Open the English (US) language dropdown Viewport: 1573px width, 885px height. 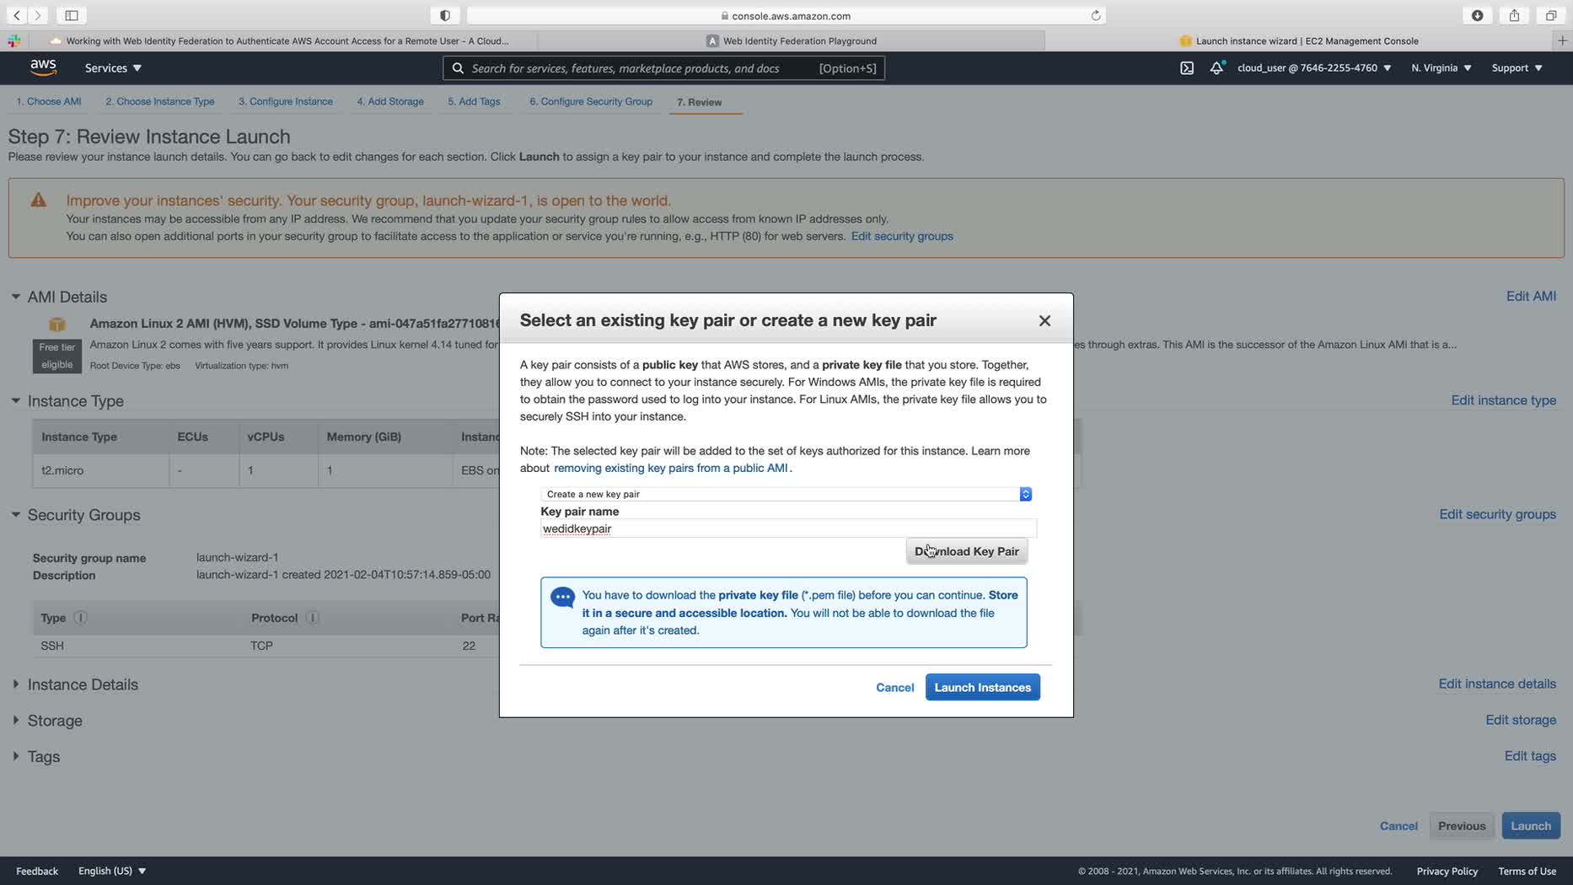(x=112, y=871)
